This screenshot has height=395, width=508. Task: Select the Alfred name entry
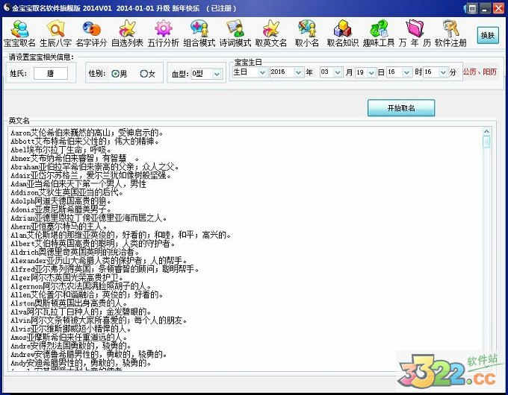(105, 269)
